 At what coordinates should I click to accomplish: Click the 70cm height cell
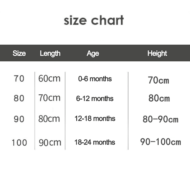point(158,80)
